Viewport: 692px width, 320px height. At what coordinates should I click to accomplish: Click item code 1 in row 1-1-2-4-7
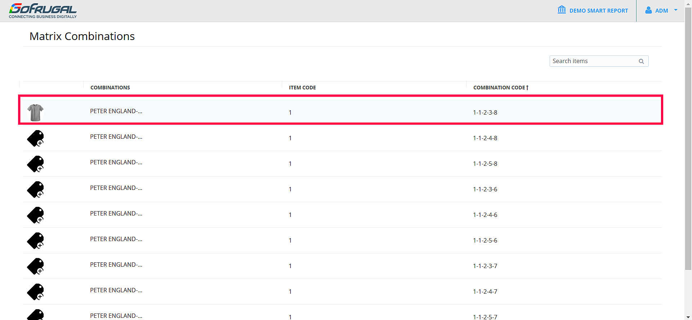(x=290, y=292)
